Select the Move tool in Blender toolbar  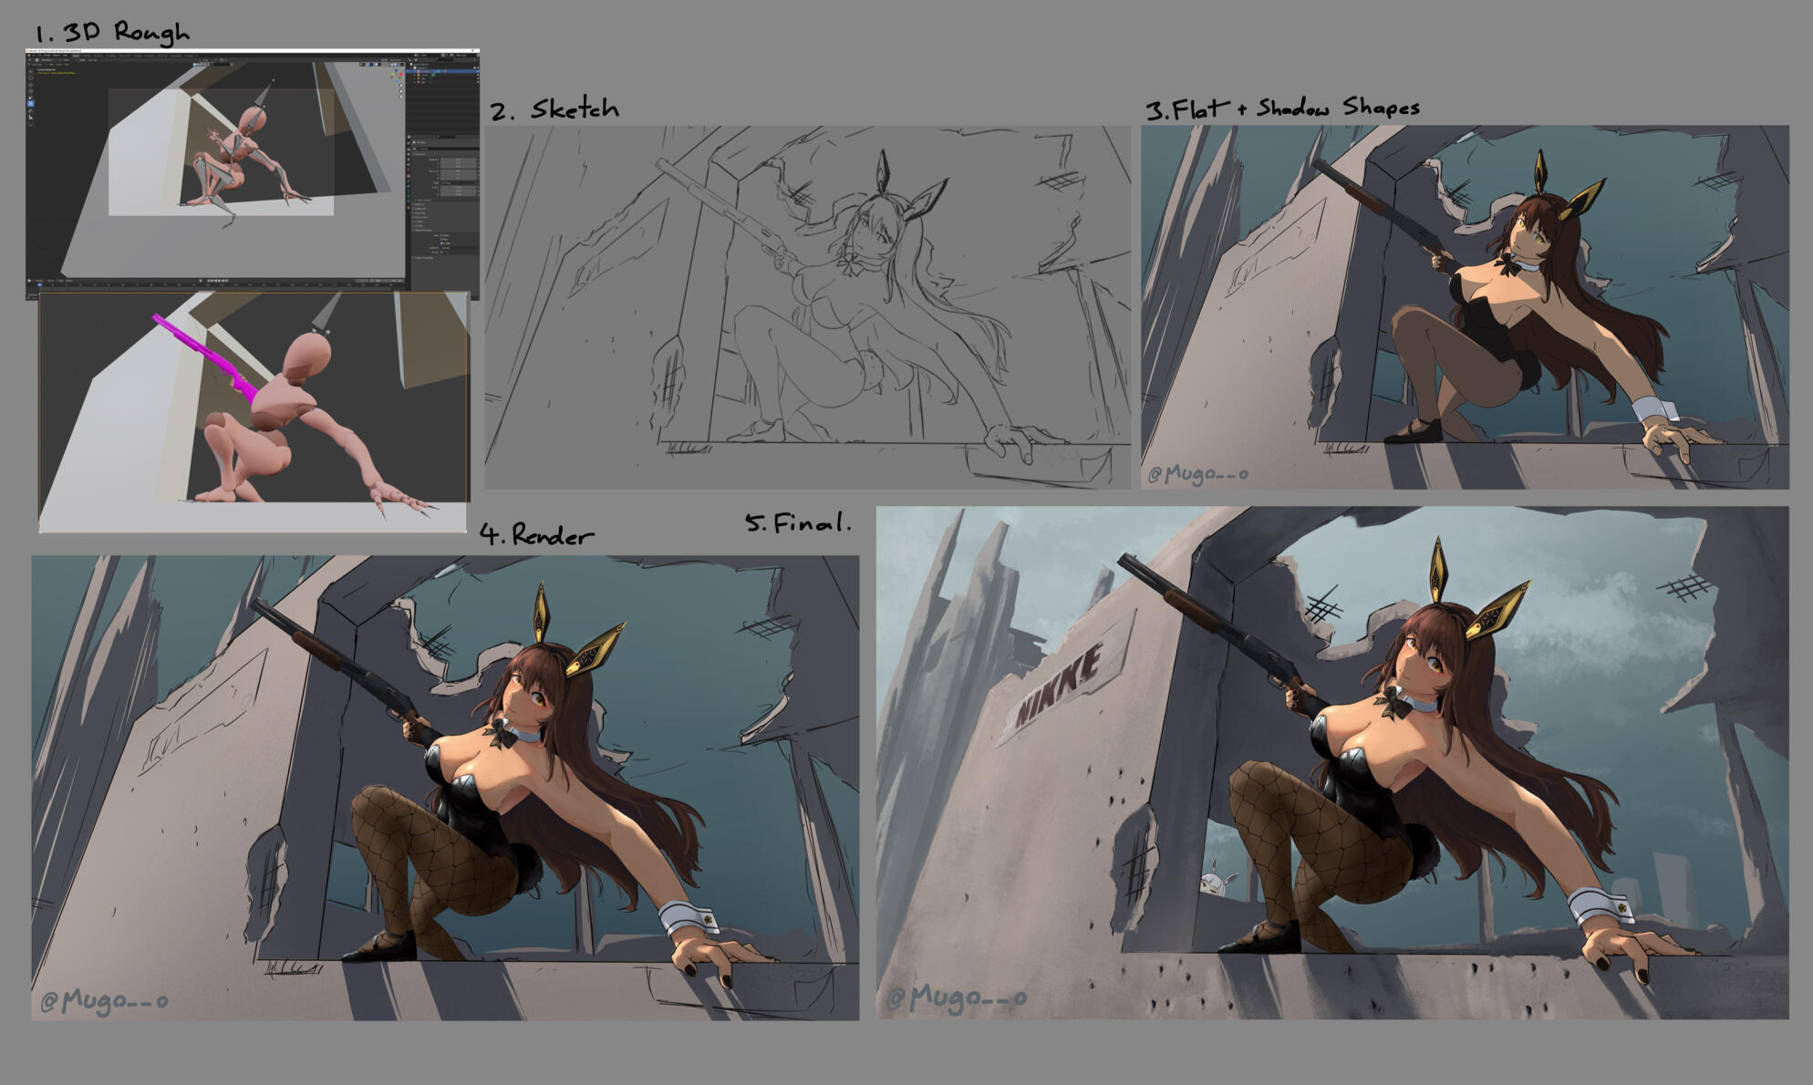point(31,85)
